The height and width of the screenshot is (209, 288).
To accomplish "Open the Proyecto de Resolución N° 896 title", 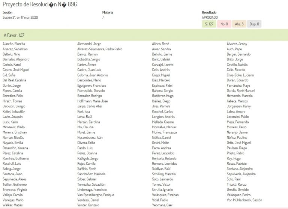I will tap(40, 4).
